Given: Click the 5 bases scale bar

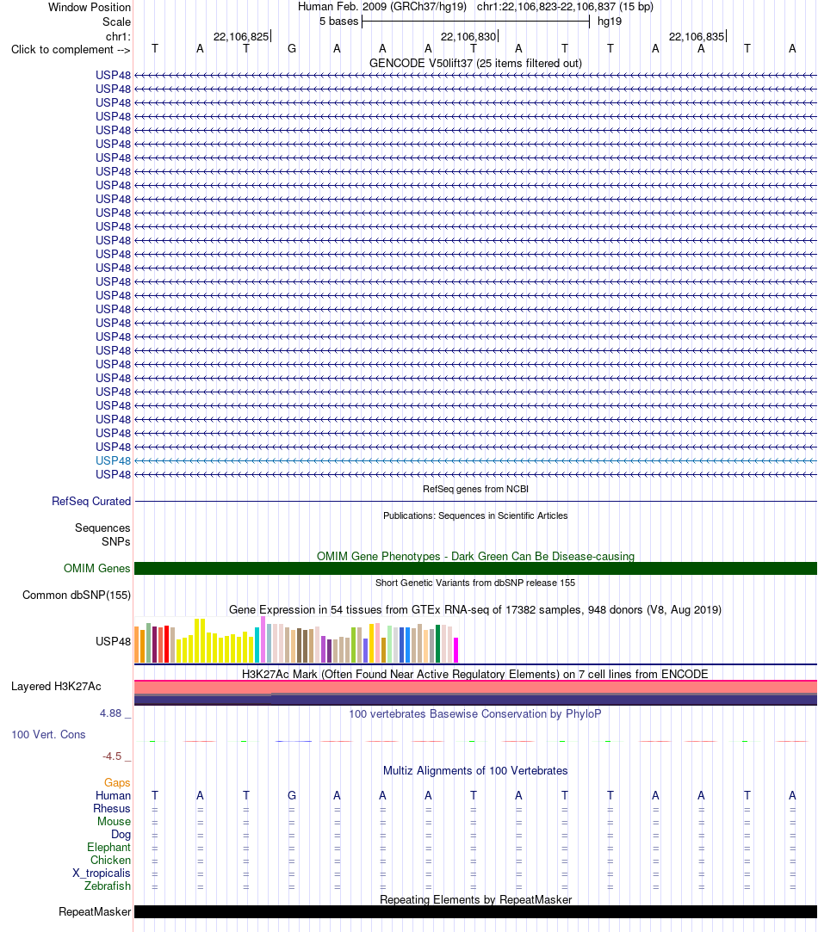Looking at the screenshot, I should [x=476, y=22].
